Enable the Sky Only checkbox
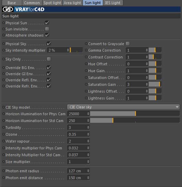 click(x=49, y=59)
